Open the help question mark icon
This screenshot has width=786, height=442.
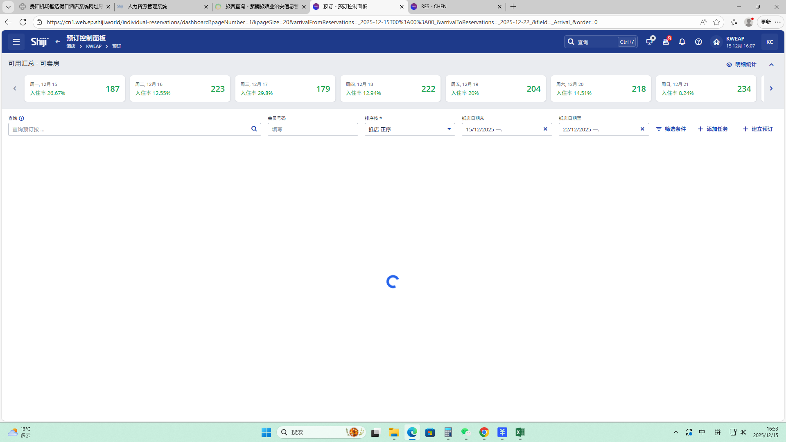[x=698, y=42]
